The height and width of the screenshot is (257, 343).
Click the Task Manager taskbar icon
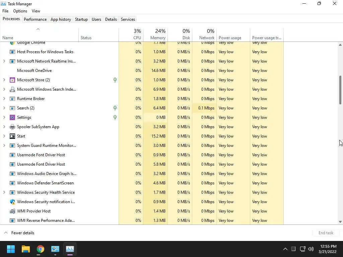pos(70,249)
